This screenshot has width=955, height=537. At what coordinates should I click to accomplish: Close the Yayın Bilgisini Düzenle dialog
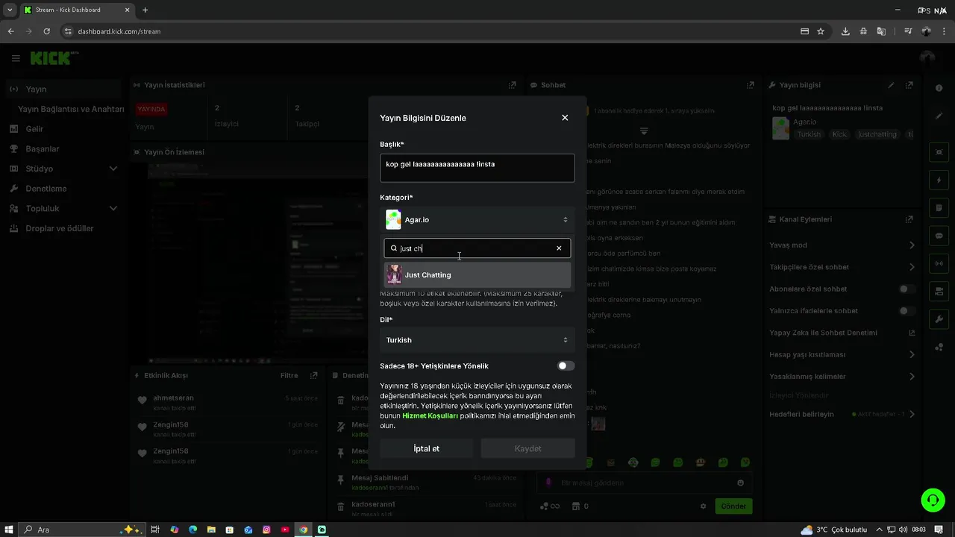pos(565,118)
